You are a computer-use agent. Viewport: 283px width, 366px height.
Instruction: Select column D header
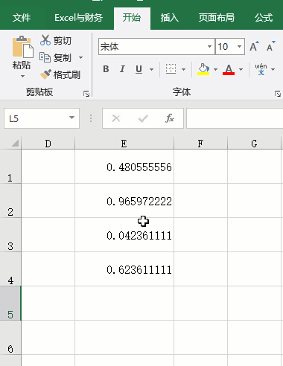(48, 144)
